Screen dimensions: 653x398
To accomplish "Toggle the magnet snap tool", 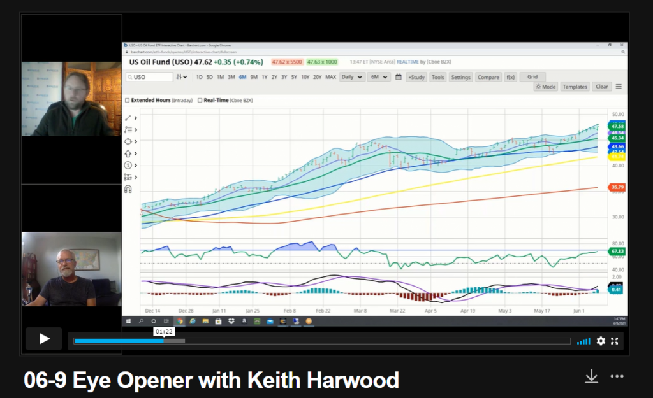I will pos(128,189).
